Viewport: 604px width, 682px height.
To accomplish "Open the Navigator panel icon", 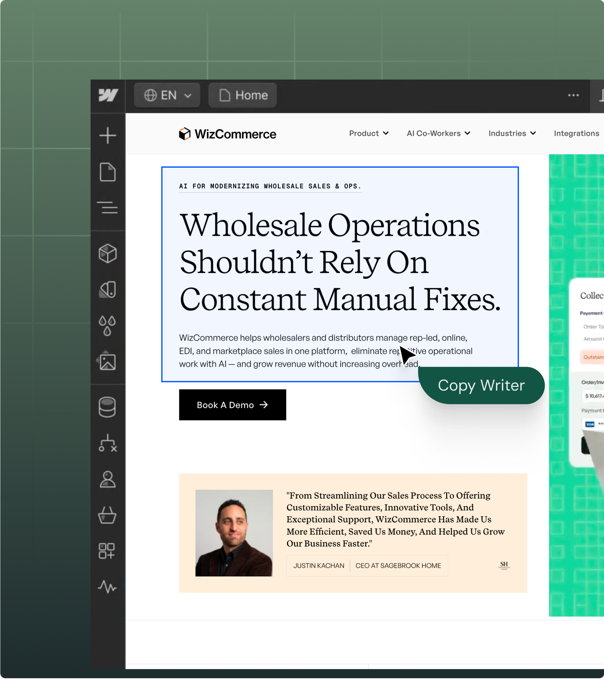I will pyautogui.click(x=107, y=208).
